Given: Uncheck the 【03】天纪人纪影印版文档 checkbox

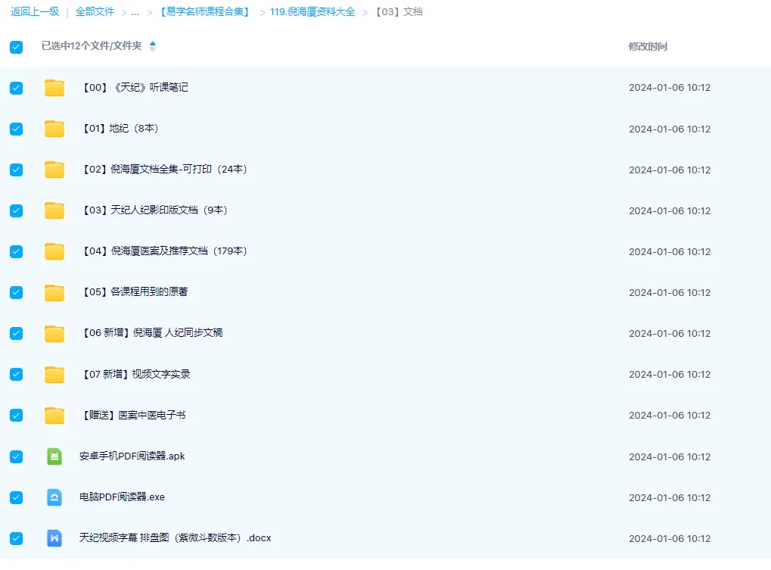Looking at the screenshot, I should (x=16, y=210).
